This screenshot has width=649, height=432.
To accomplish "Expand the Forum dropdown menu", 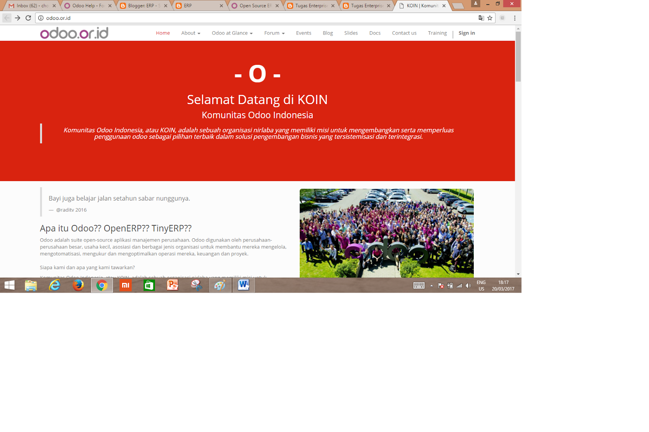I will pyautogui.click(x=274, y=33).
